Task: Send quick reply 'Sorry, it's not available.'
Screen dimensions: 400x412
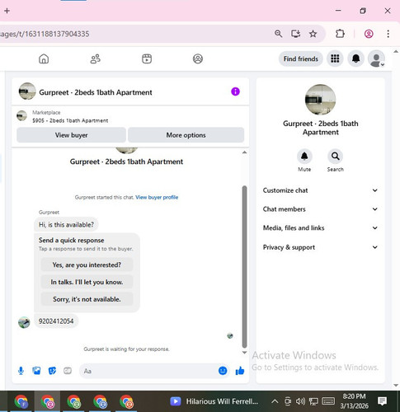Action: [87, 299]
